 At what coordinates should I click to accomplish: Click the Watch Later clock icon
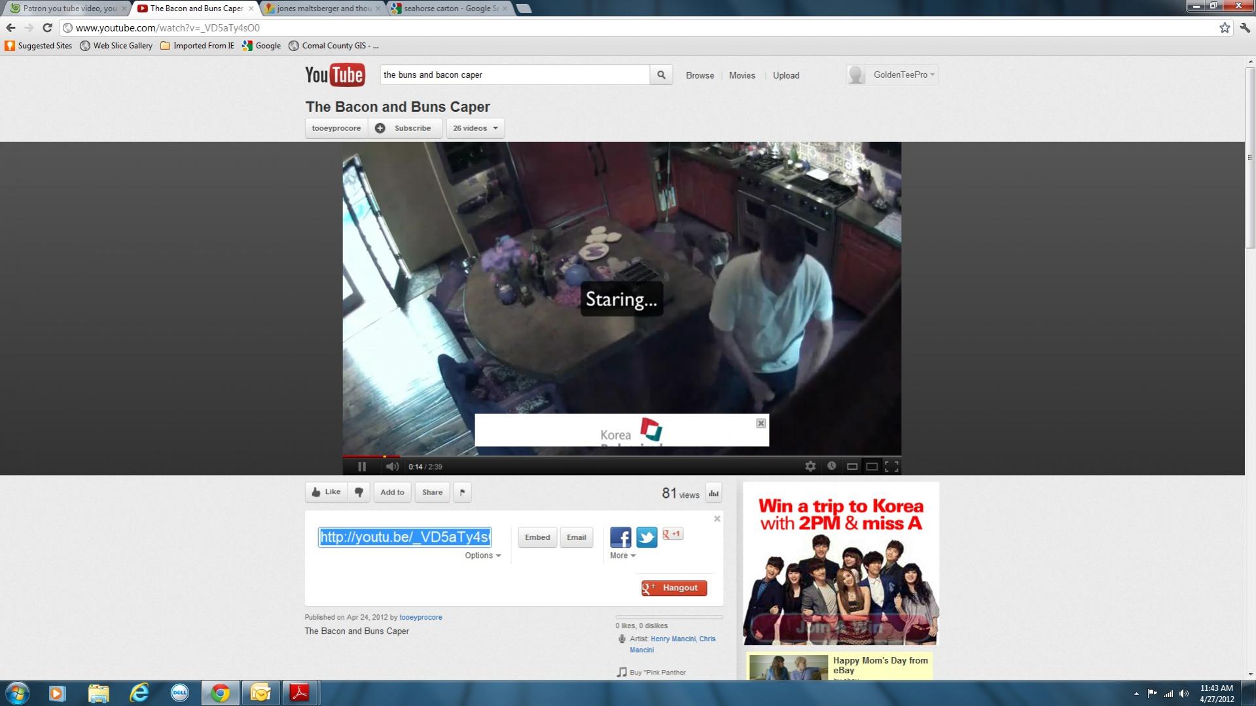tap(831, 466)
